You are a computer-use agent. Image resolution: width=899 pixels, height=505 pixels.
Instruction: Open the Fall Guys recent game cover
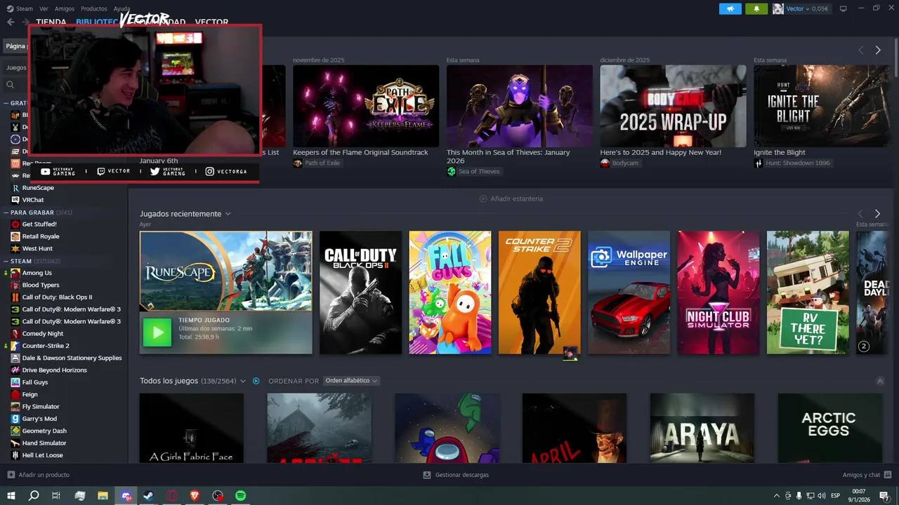450,292
